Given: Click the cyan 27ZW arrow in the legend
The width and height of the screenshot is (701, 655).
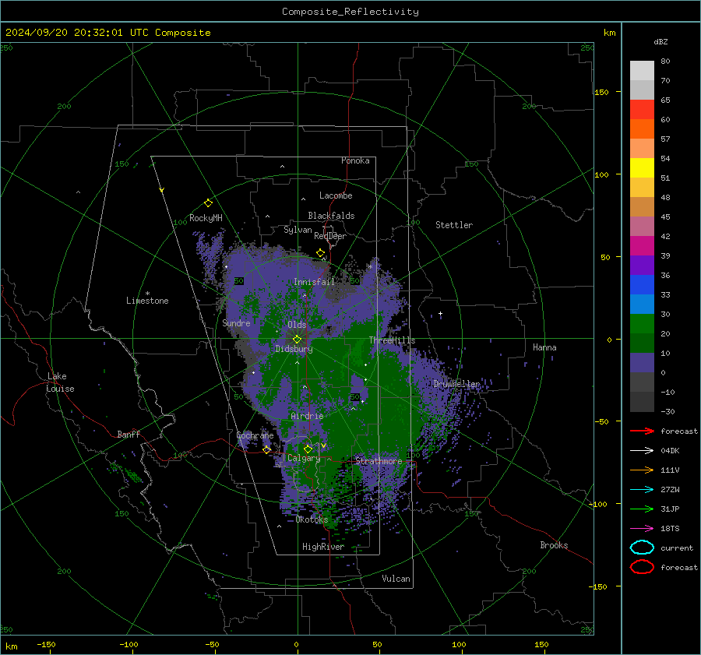Looking at the screenshot, I should pos(642,490).
